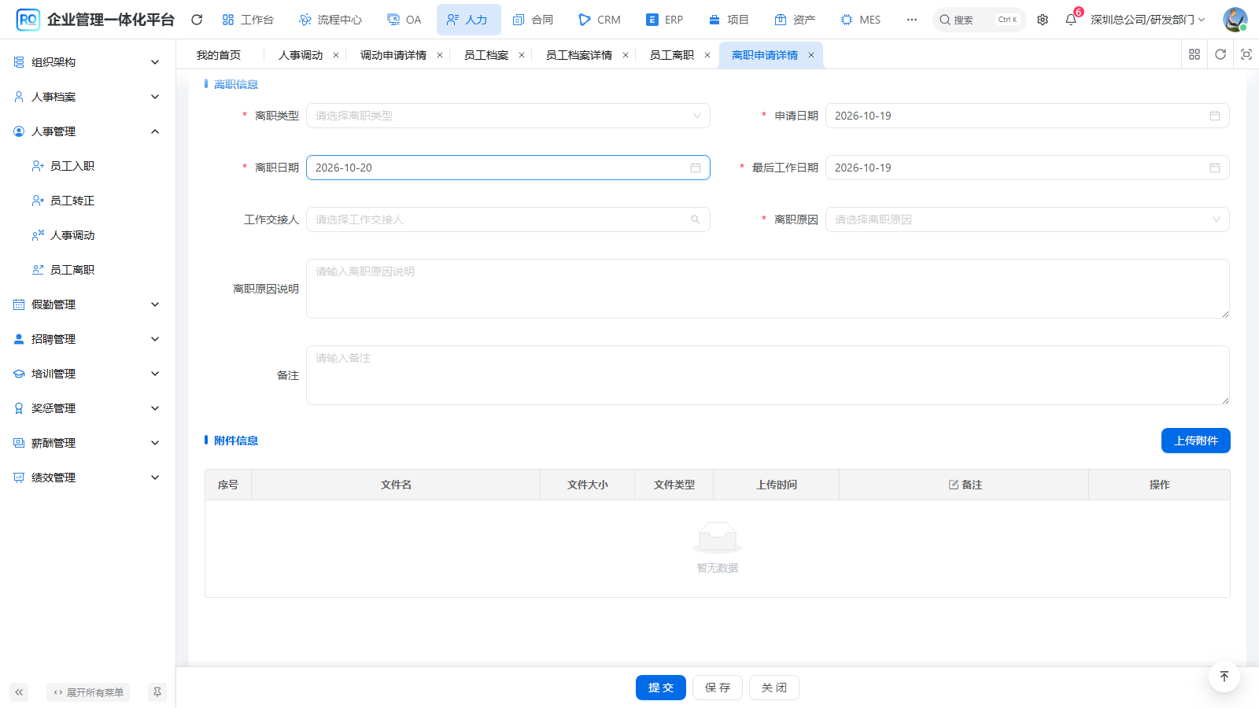Open the 流程中心 module

coord(330,20)
